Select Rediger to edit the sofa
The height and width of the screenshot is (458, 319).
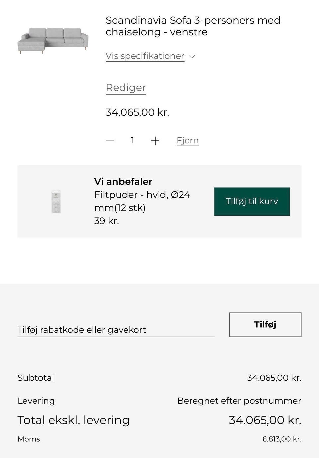click(x=126, y=88)
